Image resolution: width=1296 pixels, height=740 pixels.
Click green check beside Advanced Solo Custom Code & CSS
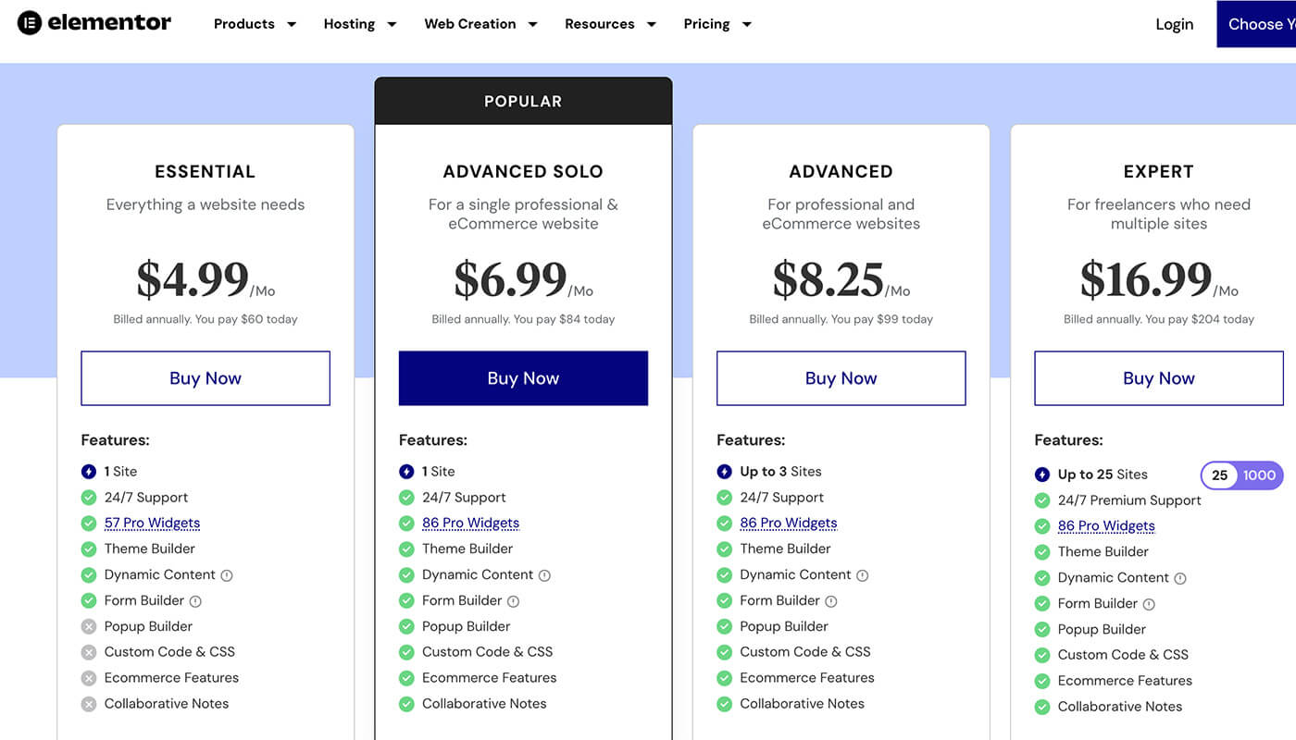point(406,652)
